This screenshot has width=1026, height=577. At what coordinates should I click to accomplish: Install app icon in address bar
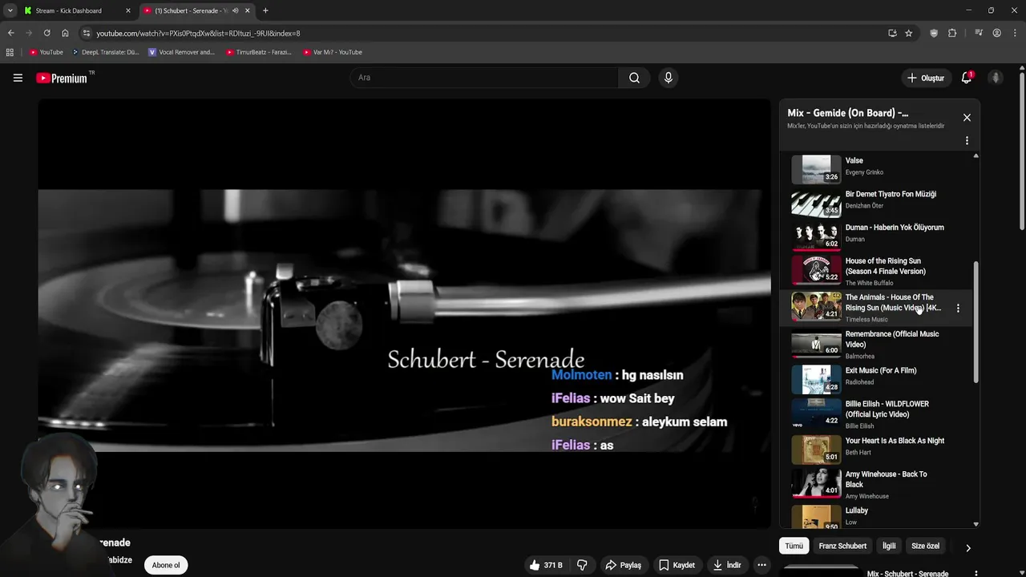(892, 33)
